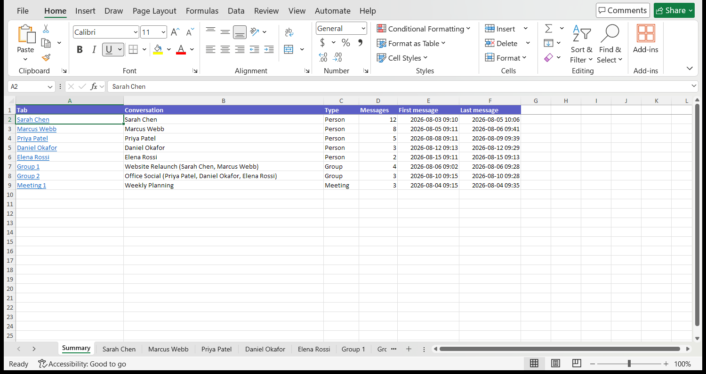706x374 pixels.
Task: Open the Name Box dropdown
Action: 50,87
